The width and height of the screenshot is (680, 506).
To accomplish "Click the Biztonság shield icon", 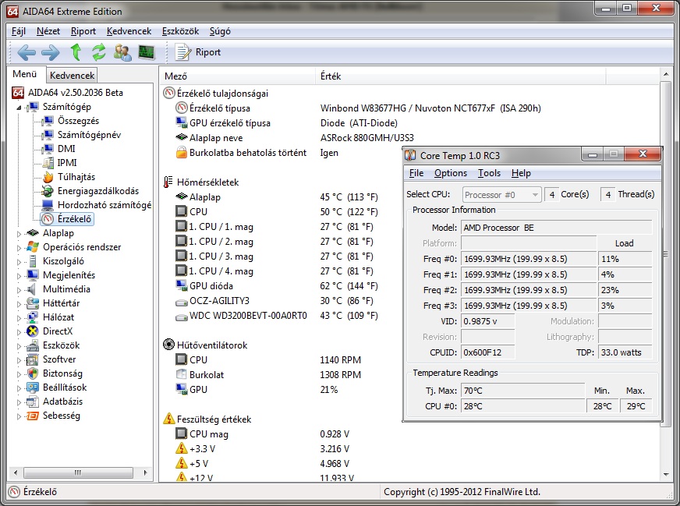I will 33,373.
